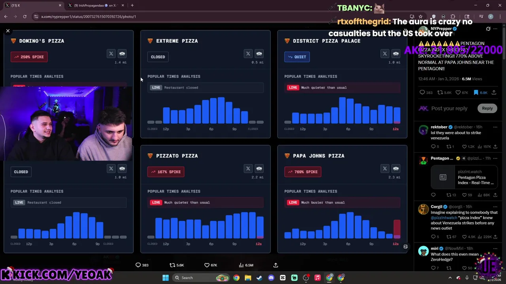Click the 769% SPIKE badge
Image resolution: width=506 pixels, height=284 pixels.
(x=302, y=172)
